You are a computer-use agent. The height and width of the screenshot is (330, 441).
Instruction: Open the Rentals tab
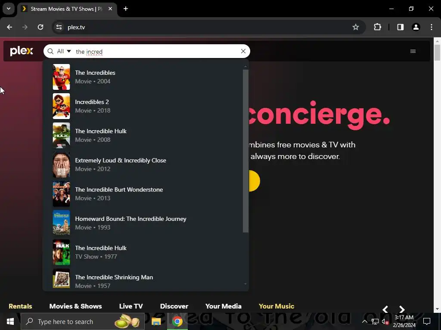coord(20,306)
